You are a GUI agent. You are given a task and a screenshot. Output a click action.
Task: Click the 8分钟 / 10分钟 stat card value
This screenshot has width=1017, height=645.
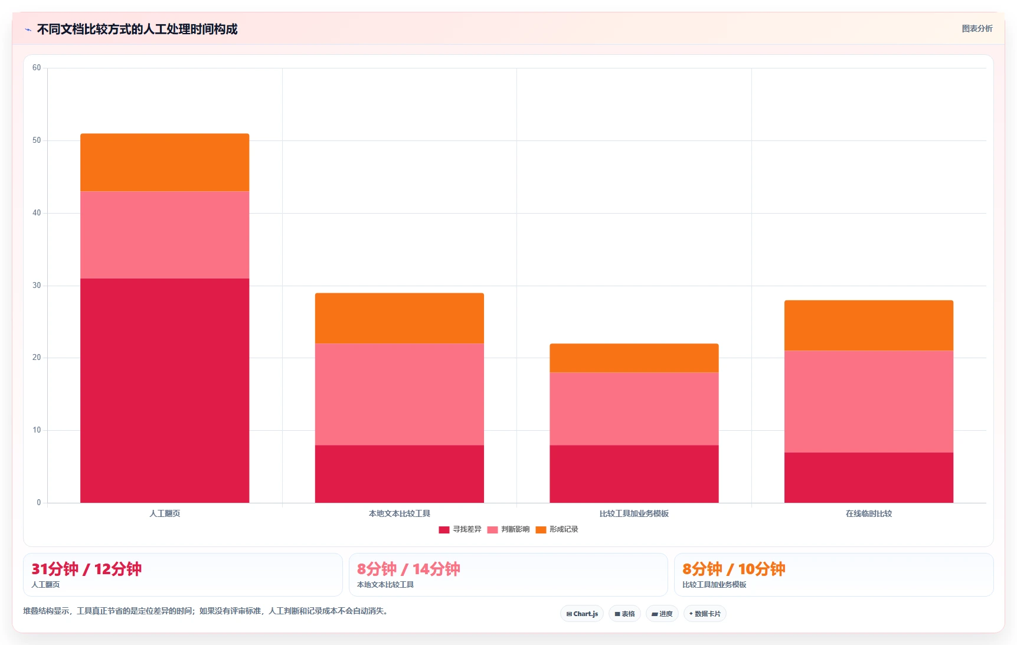(x=734, y=569)
